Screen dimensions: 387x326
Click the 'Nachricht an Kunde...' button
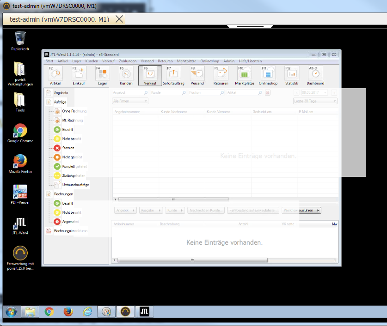pyautogui.click(x=205, y=210)
